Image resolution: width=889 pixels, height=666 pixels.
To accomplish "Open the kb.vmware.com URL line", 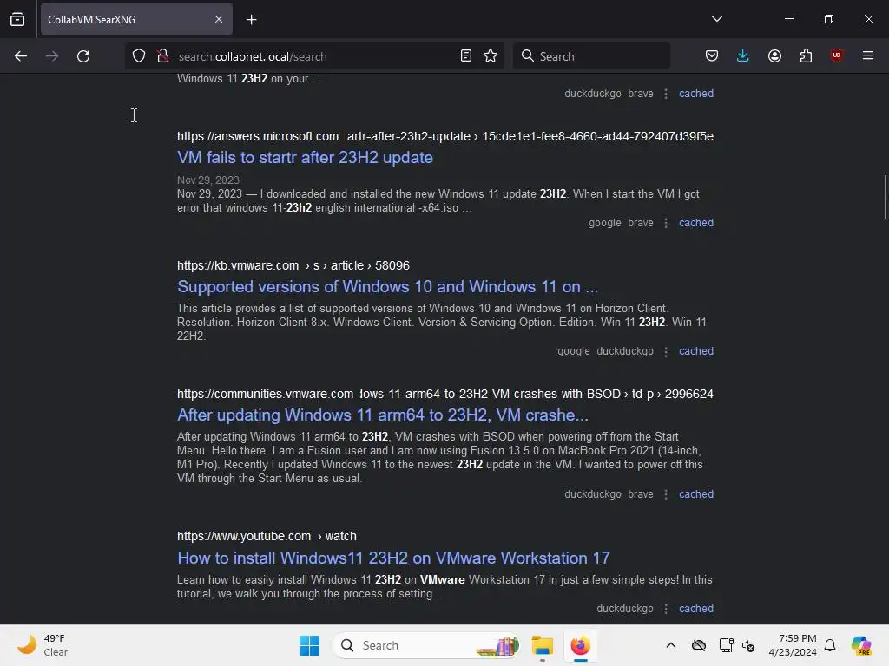I will pyautogui.click(x=293, y=265).
